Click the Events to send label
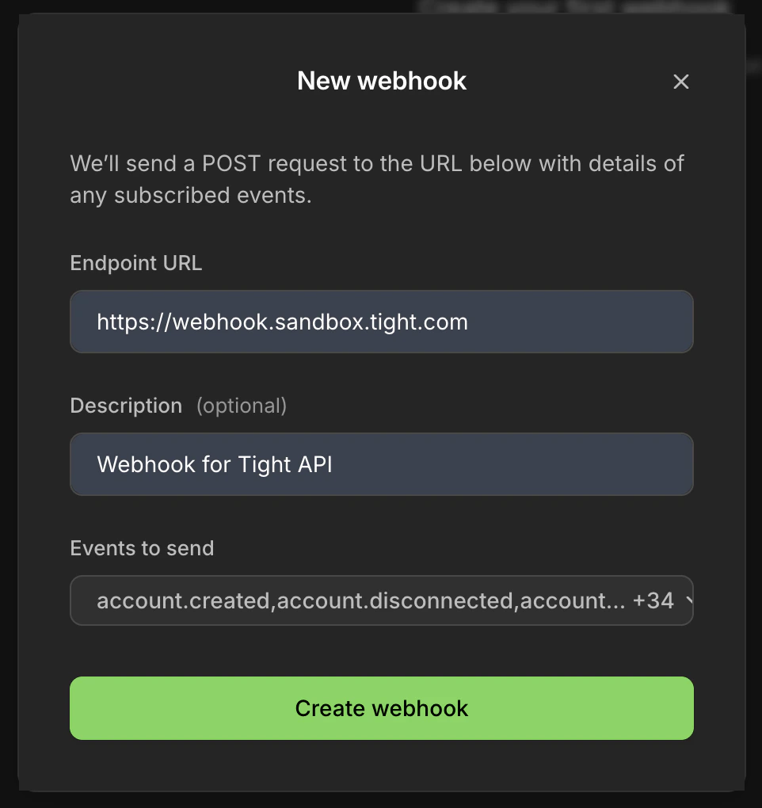The image size is (762, 808). click(x=142, y=548)
